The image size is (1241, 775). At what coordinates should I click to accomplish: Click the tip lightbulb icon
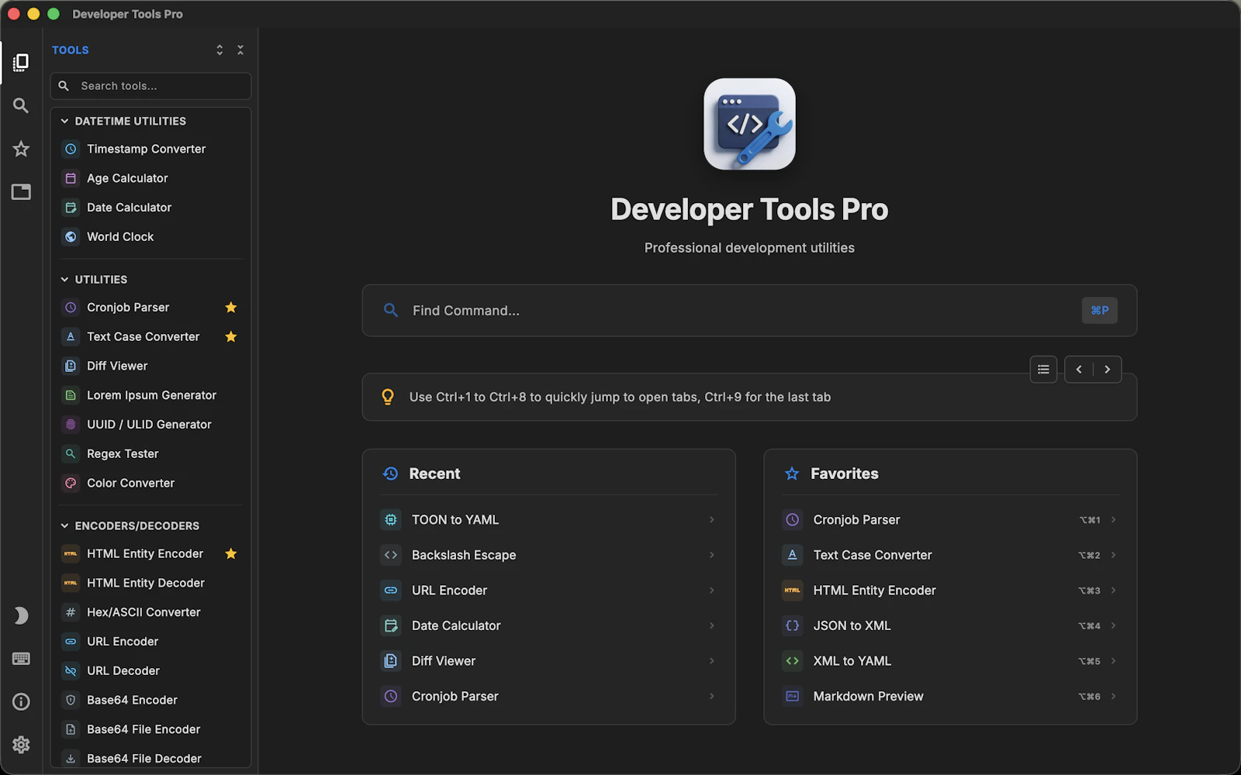[388, 397]
